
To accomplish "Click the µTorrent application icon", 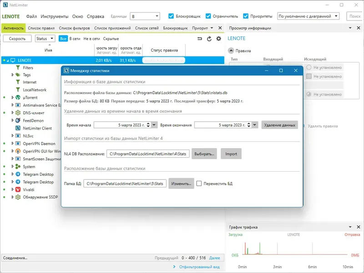I will (18, 98).
